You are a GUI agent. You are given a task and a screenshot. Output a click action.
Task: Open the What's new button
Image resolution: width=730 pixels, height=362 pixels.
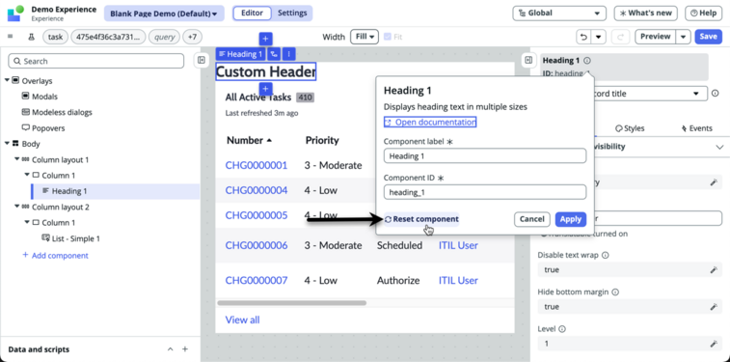[646, 14]
